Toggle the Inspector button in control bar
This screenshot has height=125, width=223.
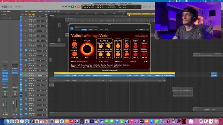click(x=6, y=7)
